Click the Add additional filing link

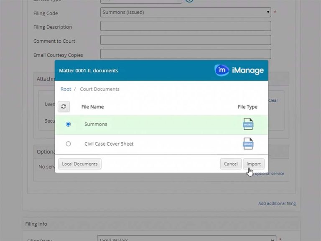pos(277,203)
